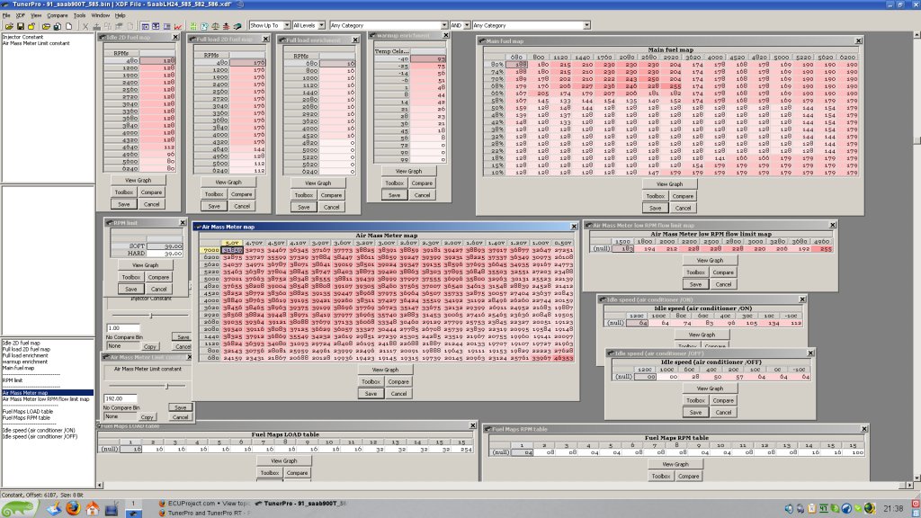Screen dimensions: 921x518
Task: Click the yellow padlock toolbar icon
Action: [x=31, y=26]
